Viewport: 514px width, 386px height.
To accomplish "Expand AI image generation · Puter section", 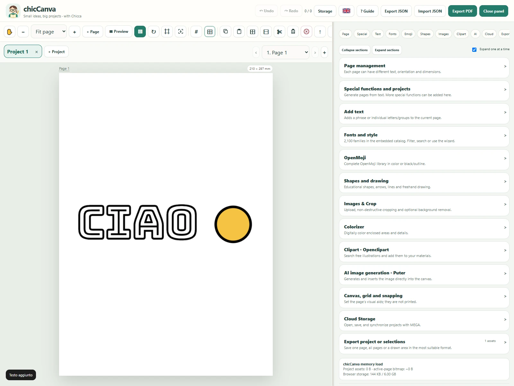I will click(424, 275).
